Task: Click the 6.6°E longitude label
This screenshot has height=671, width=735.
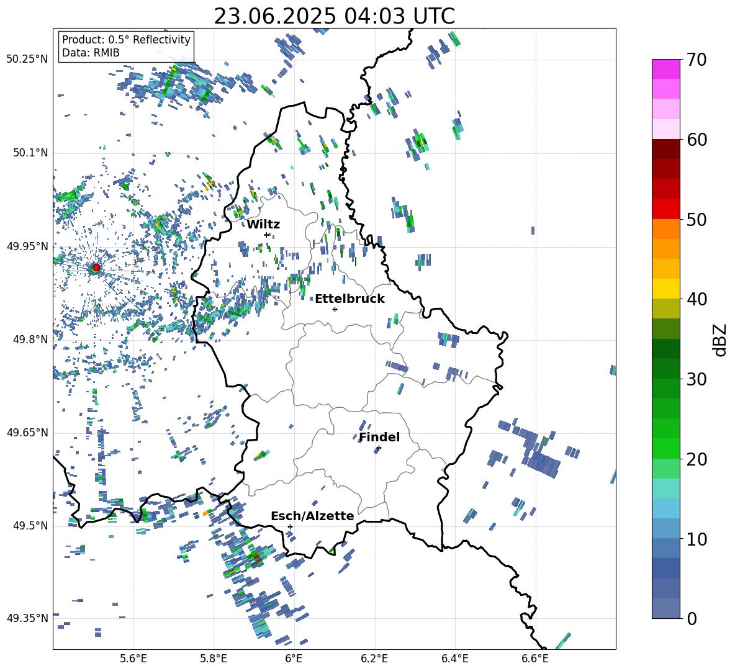Action: pyautogui.click(x=535, y=659)
